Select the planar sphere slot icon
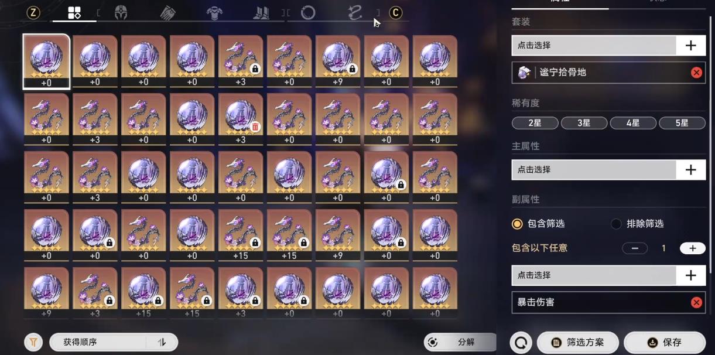 (307, 13)
